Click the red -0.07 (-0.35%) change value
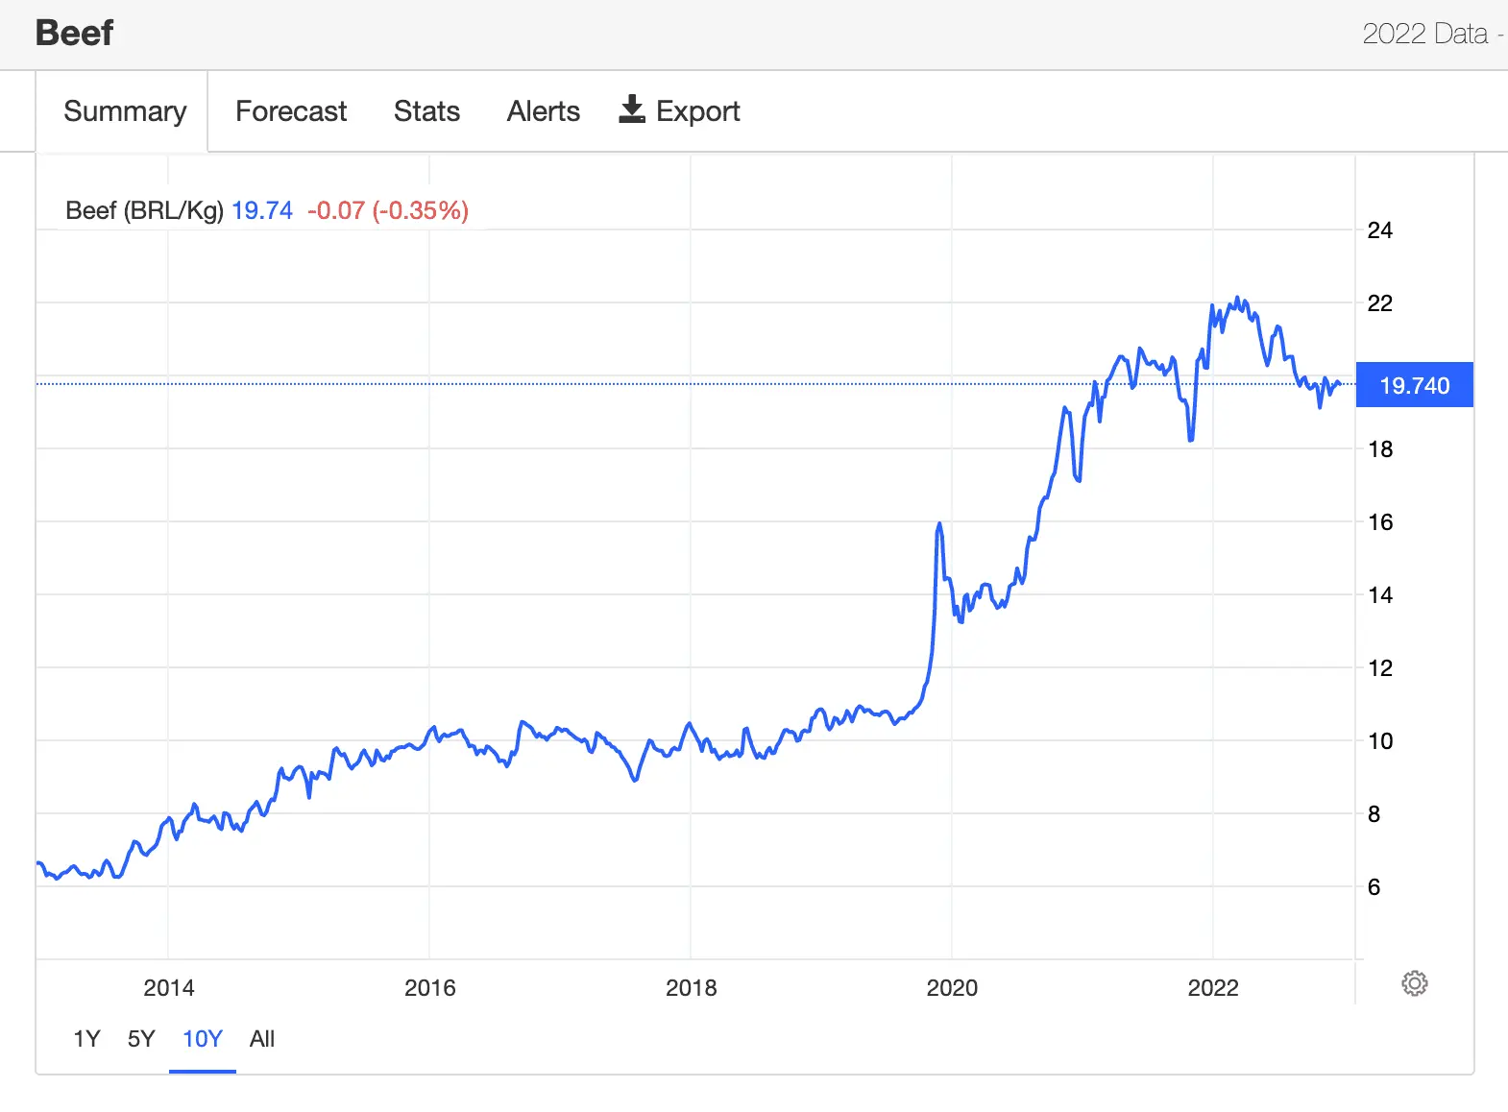Screen dimensions: 1508x1112 click(388, 210)
